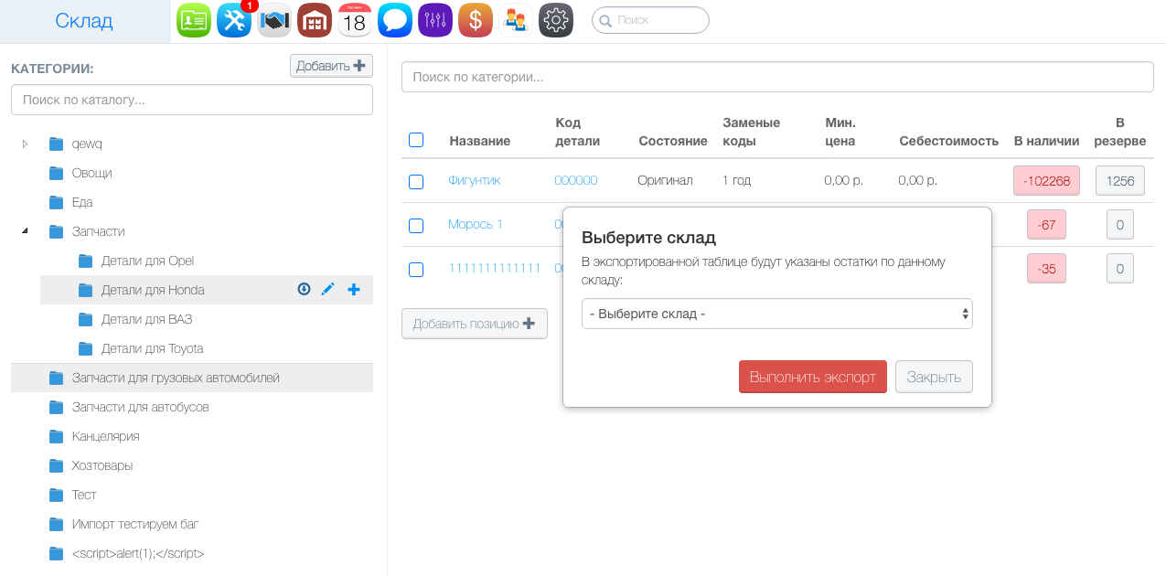The height and width of the screenshot is (576, 1166).
Task: Select Детали для Opel subcategory
Action: click(148, 261)
